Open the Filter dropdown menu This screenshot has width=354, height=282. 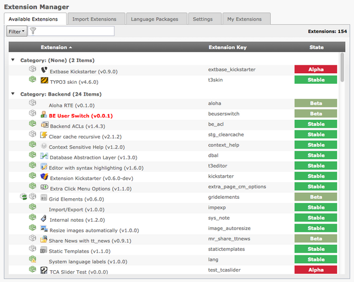pyautogui.click(x=17, y=31)
